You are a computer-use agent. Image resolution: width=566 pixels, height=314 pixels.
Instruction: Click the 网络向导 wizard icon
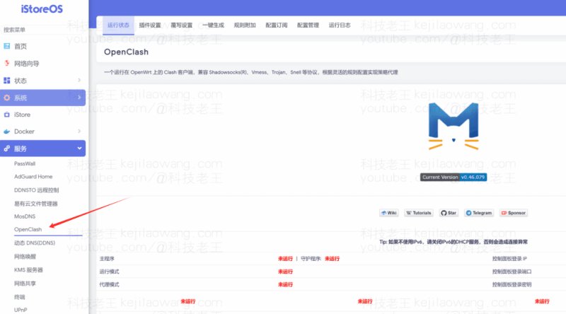pos(7,63)
